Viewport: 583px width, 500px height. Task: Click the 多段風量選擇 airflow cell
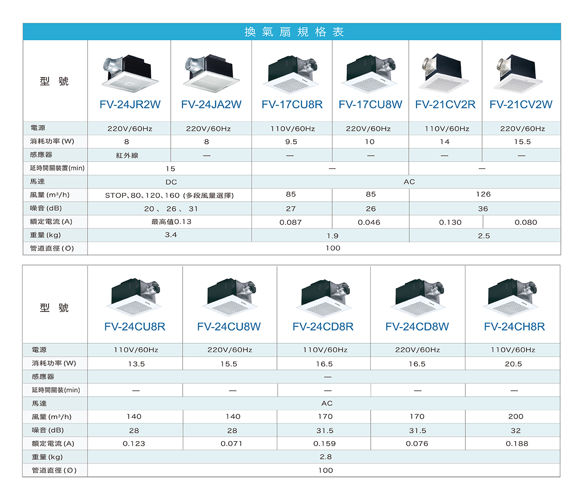coord(169,195)
